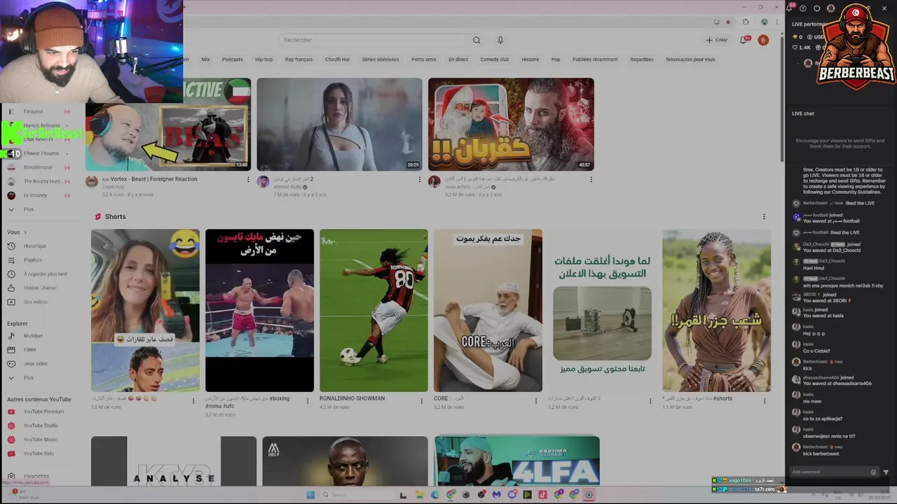This screenshot has height=504, width=897.
Task: Open Vortex - Beast Foreigner Reaction title
Action: pyautogui.click(x=150, y=179)
